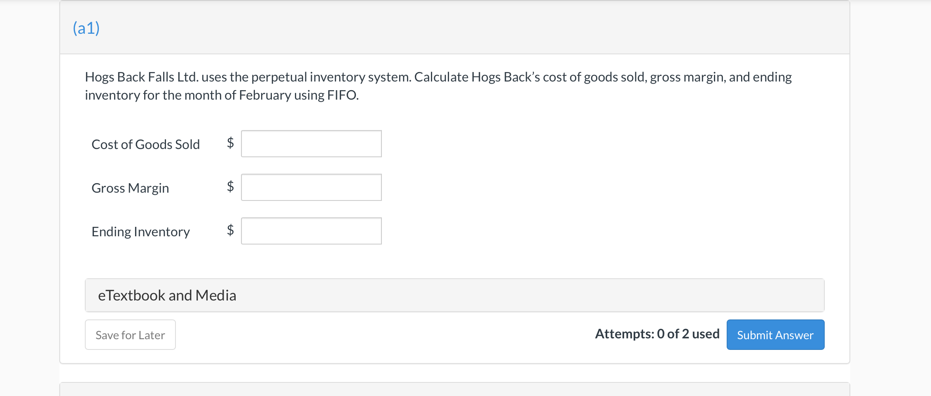Focus the dollar amount box for Cost of Goods Sold
This screenshot has width=931, height=396.
point(311,144)
